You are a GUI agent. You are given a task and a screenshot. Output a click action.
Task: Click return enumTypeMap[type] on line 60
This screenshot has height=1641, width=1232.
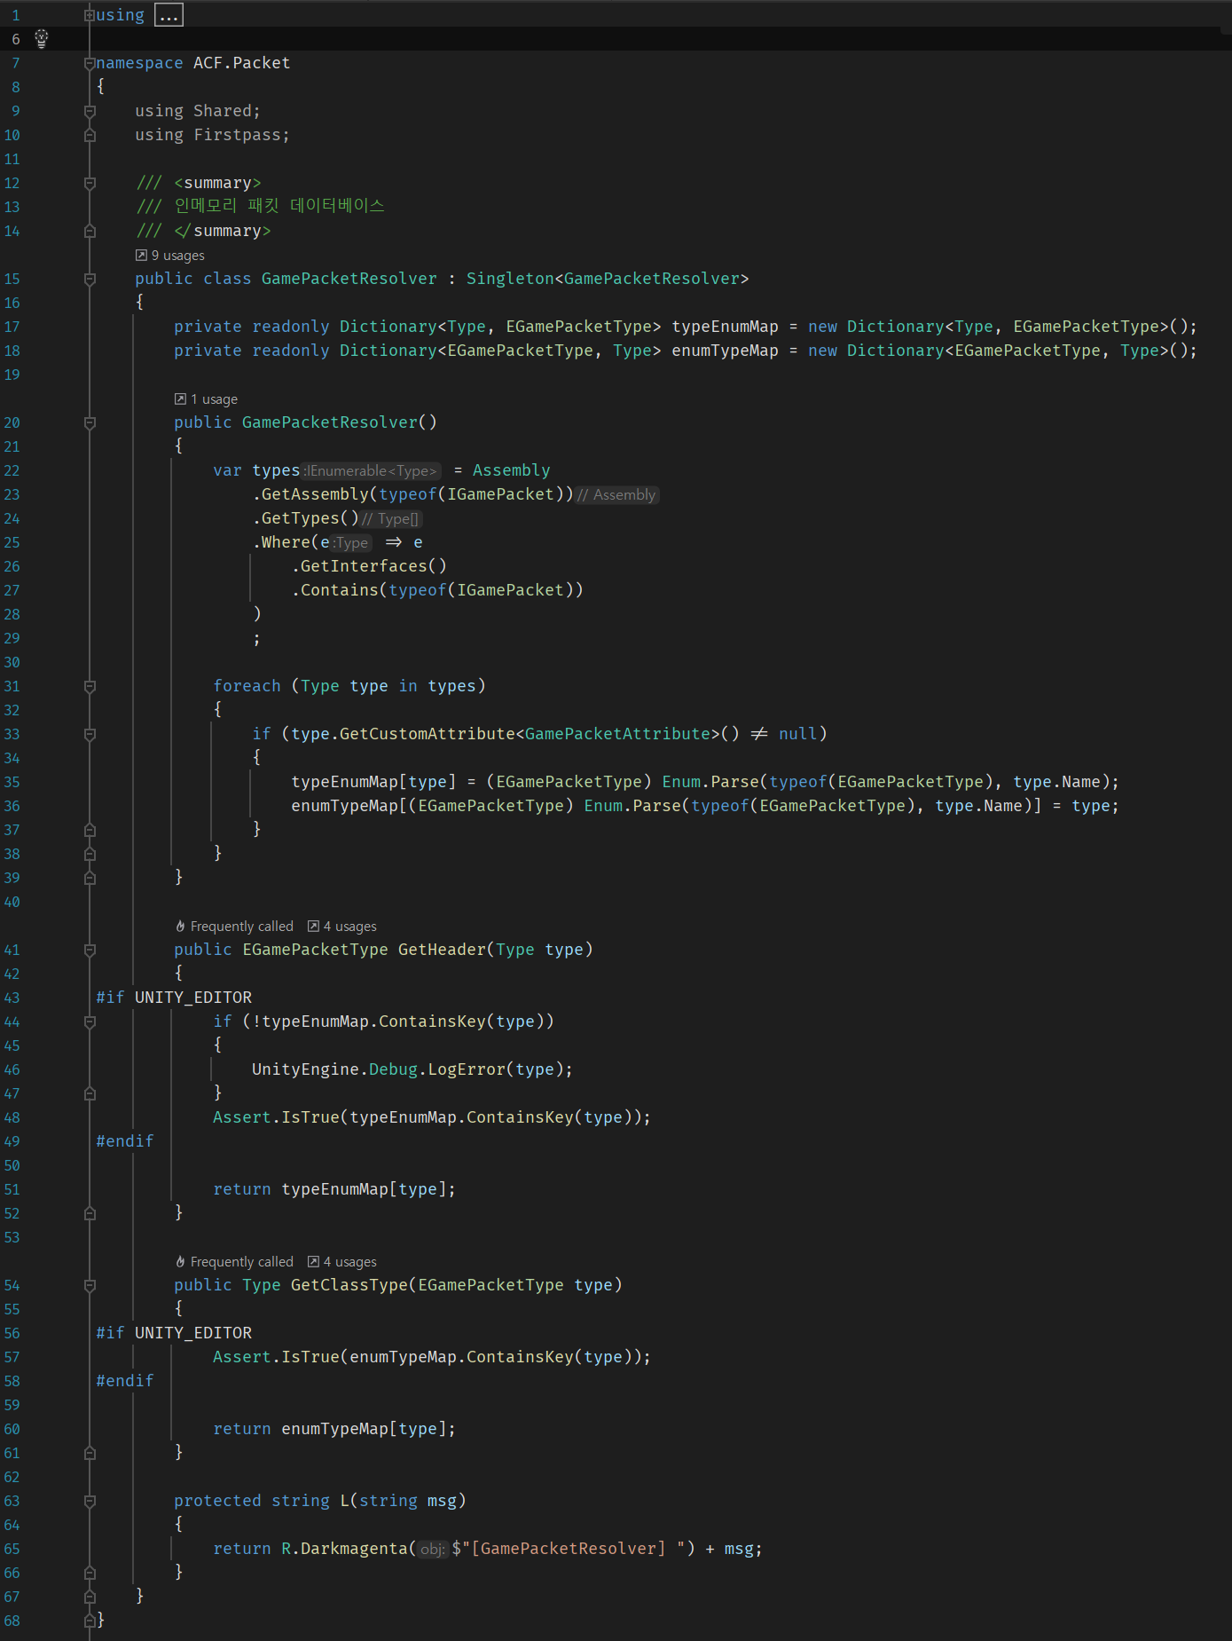[x=334, y=1429]
